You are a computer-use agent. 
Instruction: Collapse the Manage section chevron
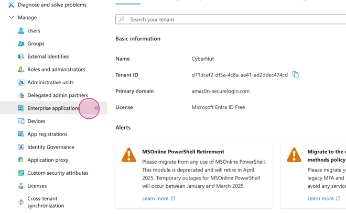point(11,17)
